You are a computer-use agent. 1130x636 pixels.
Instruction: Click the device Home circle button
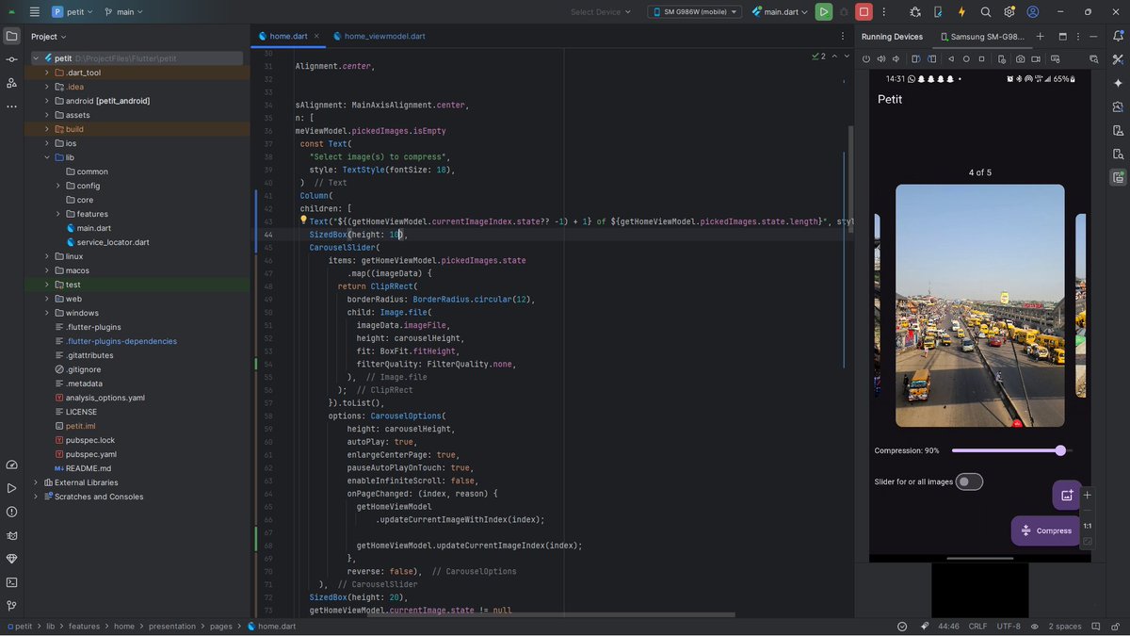click(x=966, y=58)
